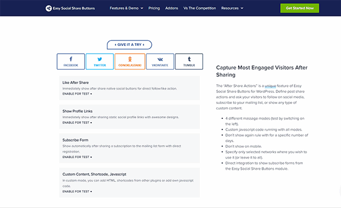Image resolution: width=341 pixels, height=208 pixels.
Task: Open the Like After Share heading
Action: [75, 82]
